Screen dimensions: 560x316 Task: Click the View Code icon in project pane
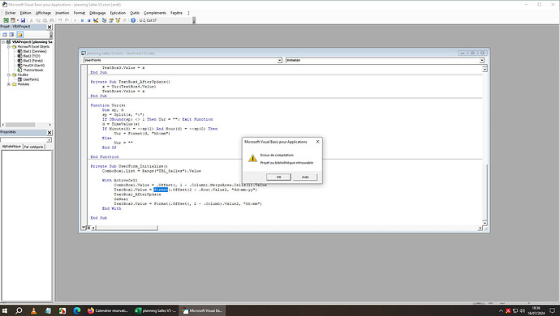click(x=5, y=35)
